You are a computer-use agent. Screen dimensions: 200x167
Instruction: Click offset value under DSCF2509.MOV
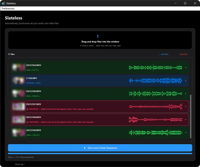click(33, 135)
